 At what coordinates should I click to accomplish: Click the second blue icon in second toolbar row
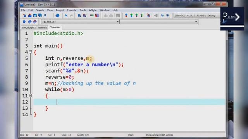click(x=29, y=22)
